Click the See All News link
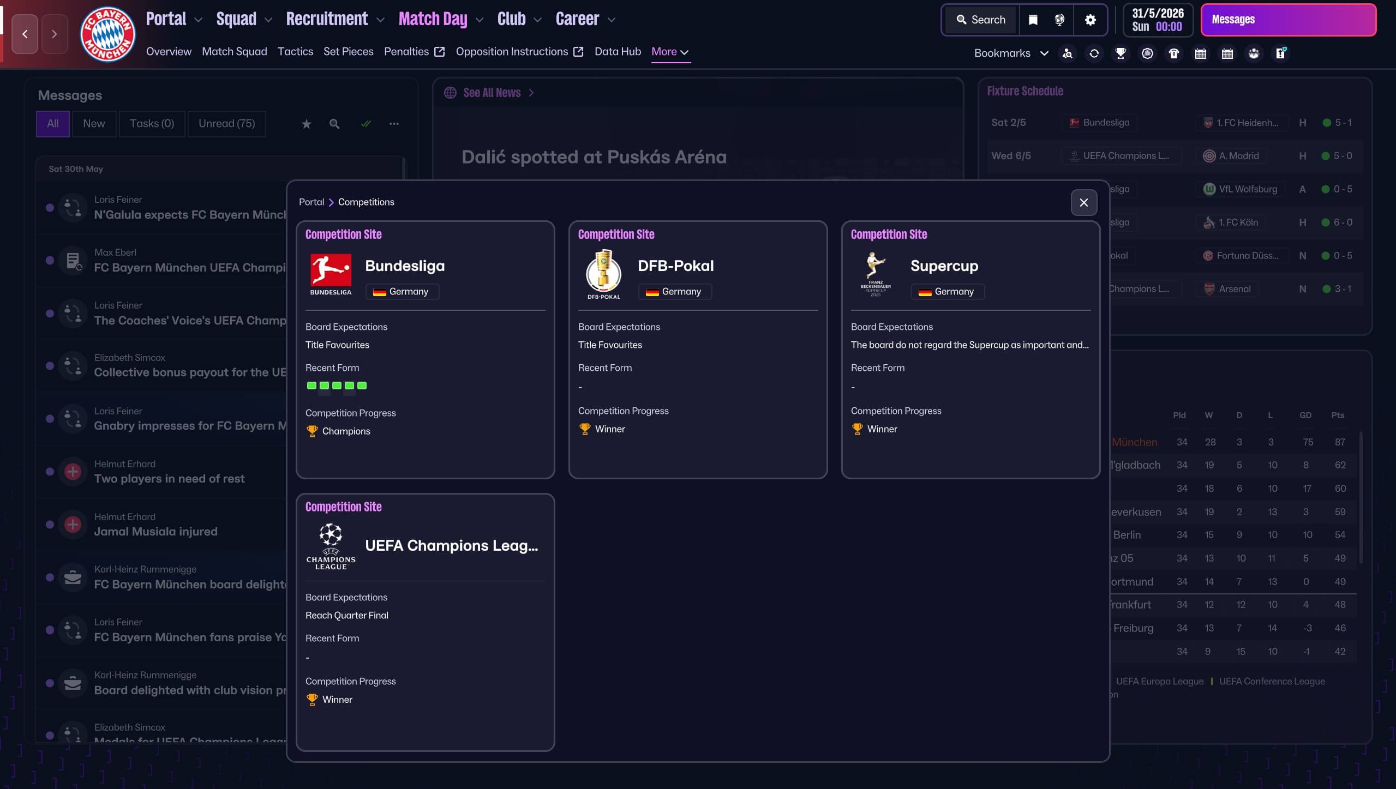1396x789 pixels. point(492,93)
